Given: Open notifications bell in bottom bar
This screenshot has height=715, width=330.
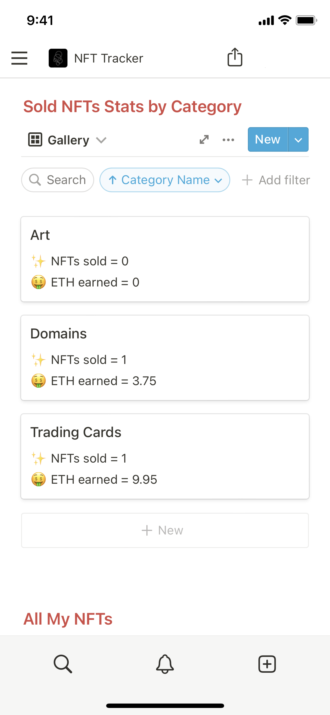Looking at the screenshot, I should 165,664.
